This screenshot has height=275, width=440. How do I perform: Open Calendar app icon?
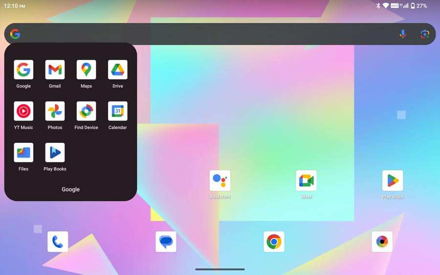[117, 111]
